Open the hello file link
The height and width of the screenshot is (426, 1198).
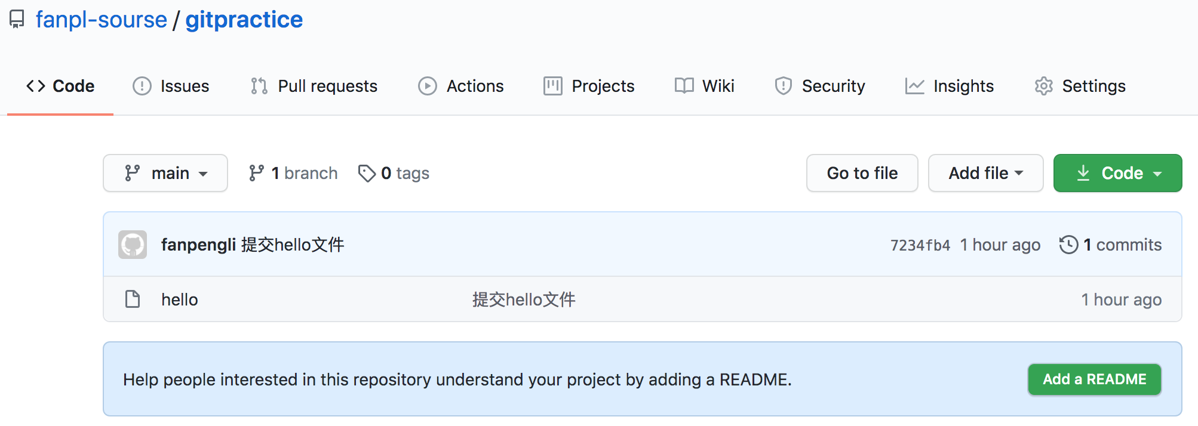click(180, 300)
